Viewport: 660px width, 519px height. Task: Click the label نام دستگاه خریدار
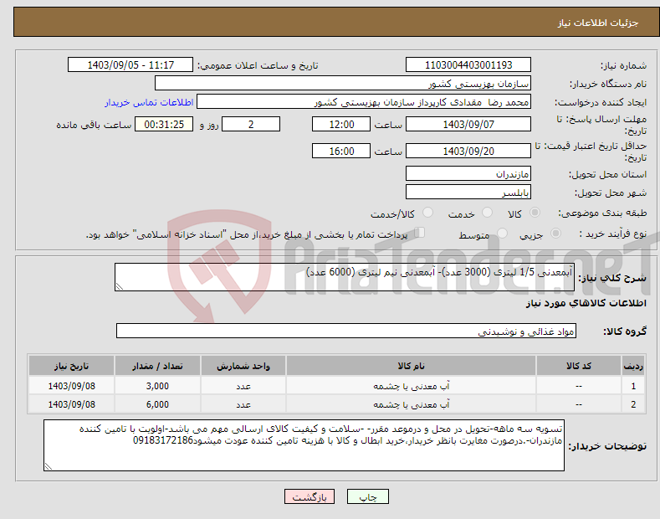(x=608, y=84)
